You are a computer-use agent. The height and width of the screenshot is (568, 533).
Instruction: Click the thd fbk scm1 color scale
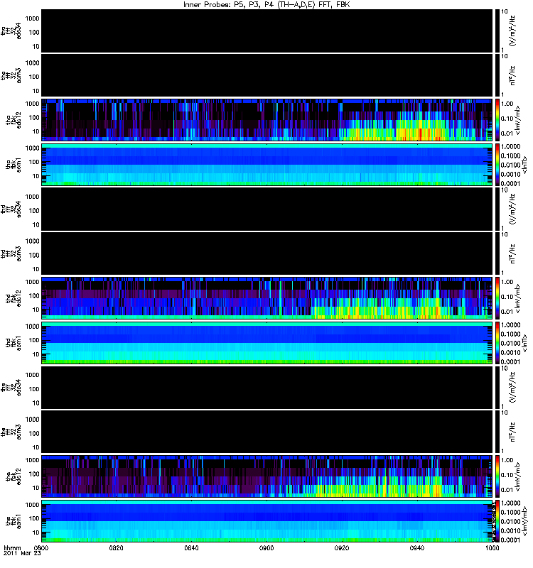pyautogui.click(x=497, y=343)
